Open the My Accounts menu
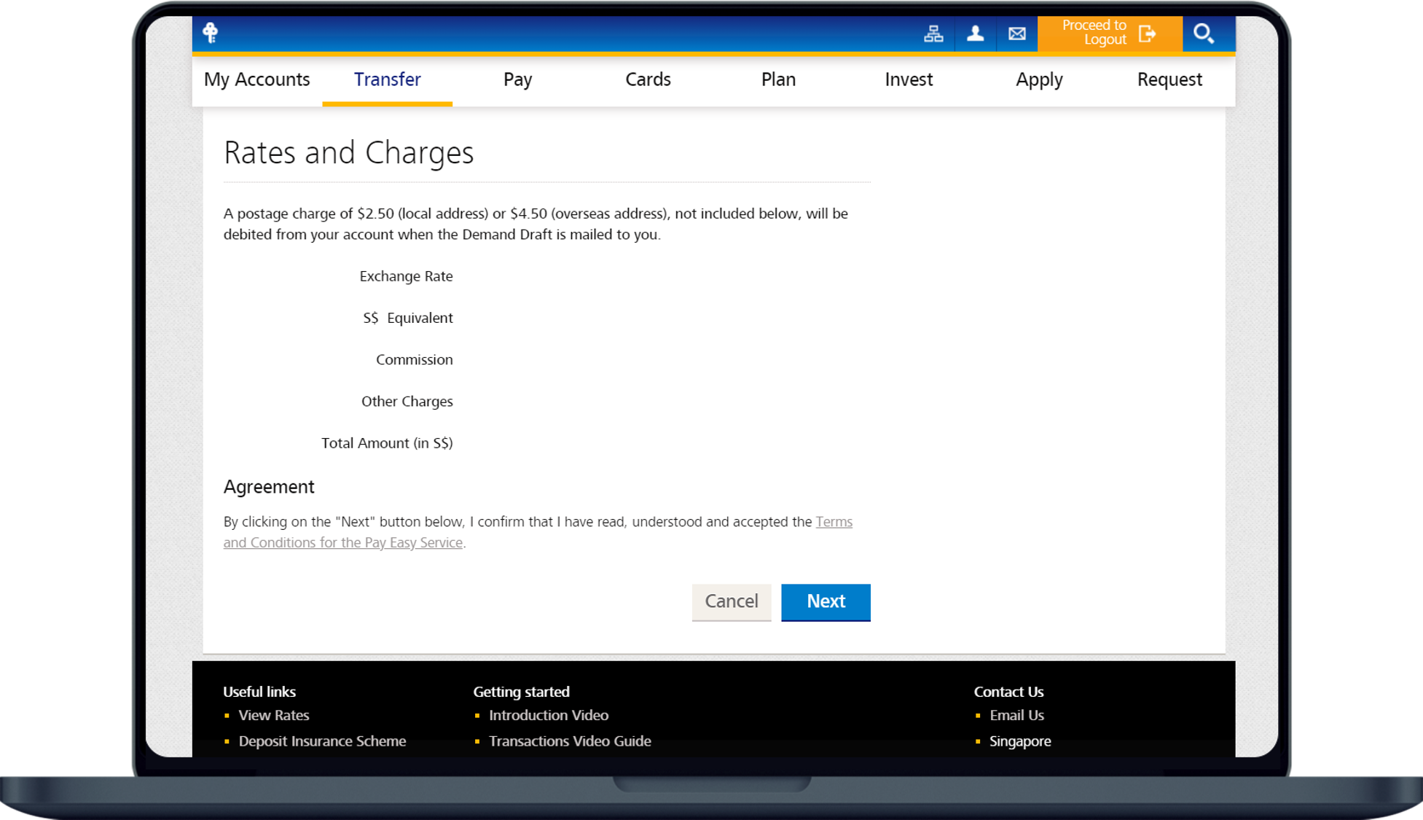This screenshot has width=1423, height=820. click(256, 79)
